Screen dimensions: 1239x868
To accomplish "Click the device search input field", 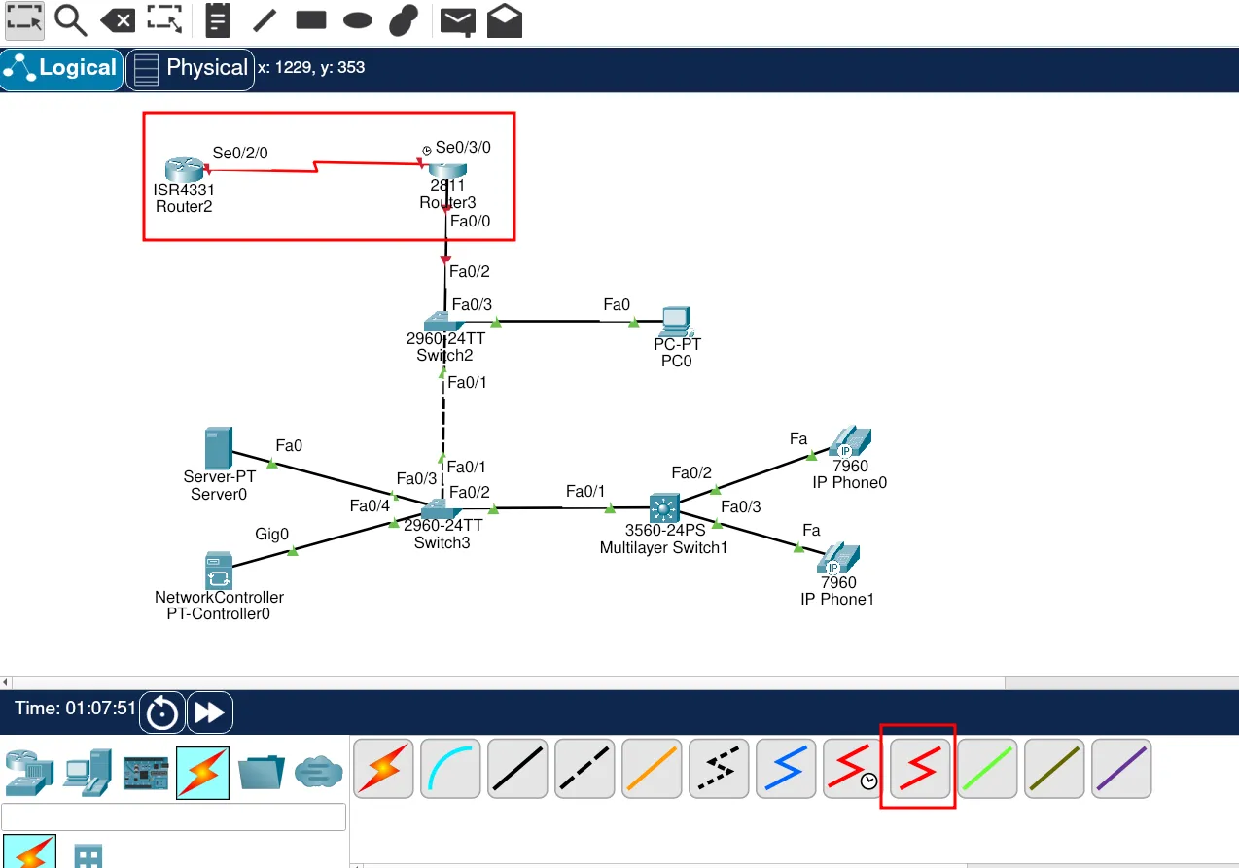I will 174,816.
